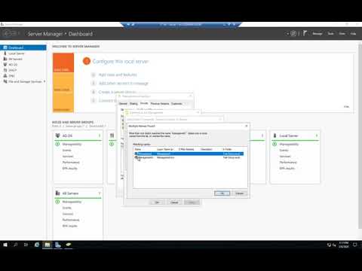Open BPA results in the All Servers tile
Image resolution: width=362 pixels, height=271 pixels.
click(x=70, y=226)
